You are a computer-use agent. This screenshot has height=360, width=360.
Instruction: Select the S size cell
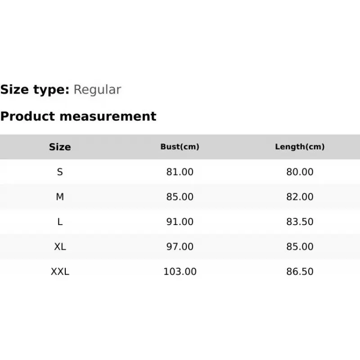(60, 172)
